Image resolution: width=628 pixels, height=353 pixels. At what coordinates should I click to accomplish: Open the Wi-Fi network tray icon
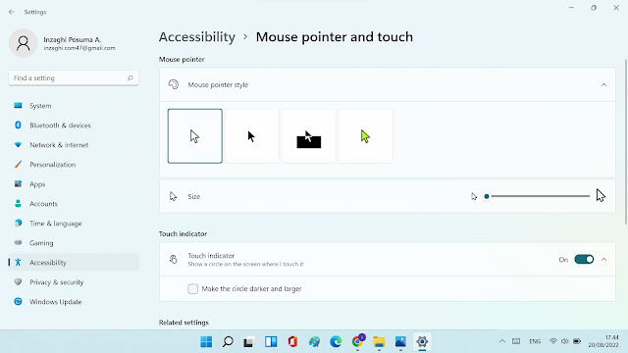(x=553, y=341)
